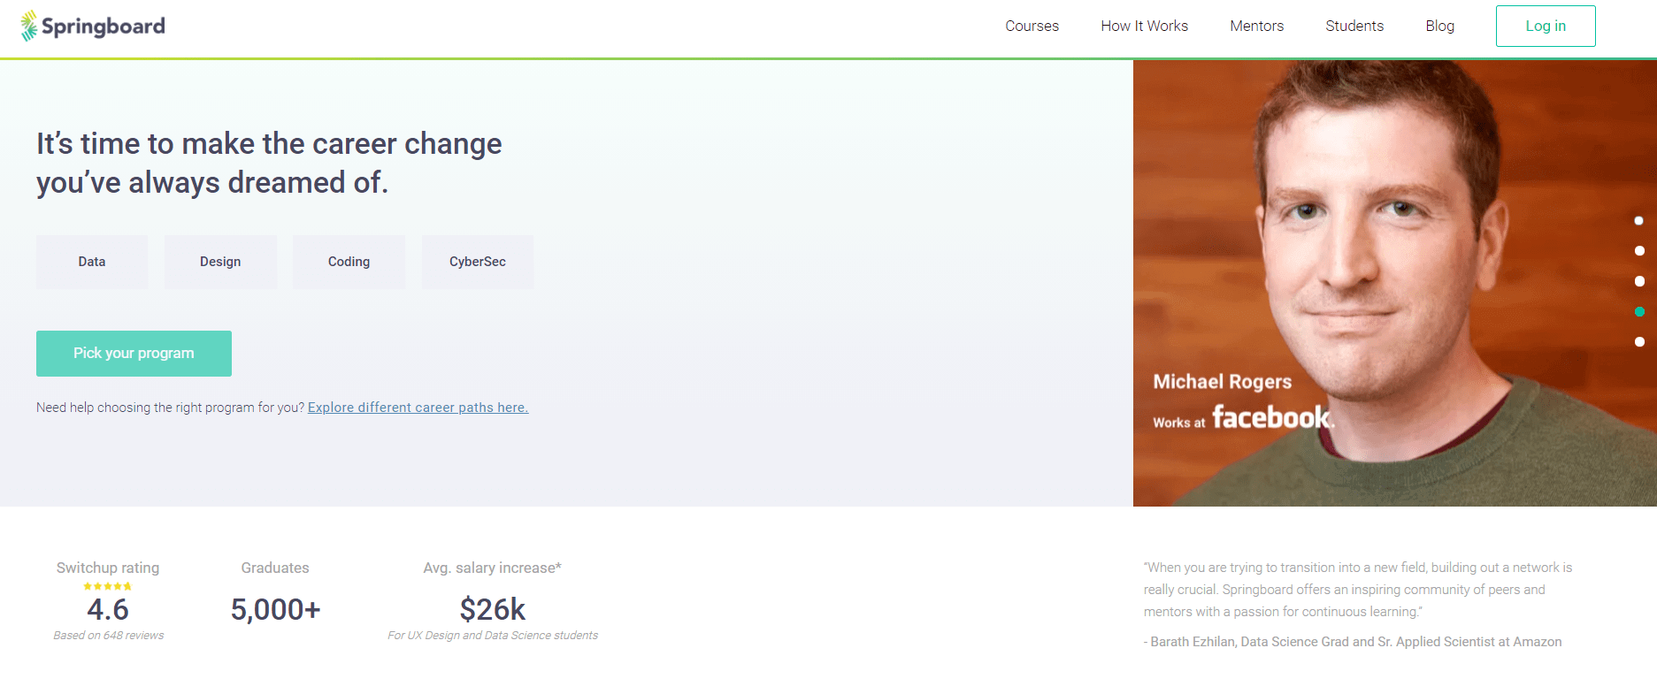Select second carousel dot

click(1638, 251)
